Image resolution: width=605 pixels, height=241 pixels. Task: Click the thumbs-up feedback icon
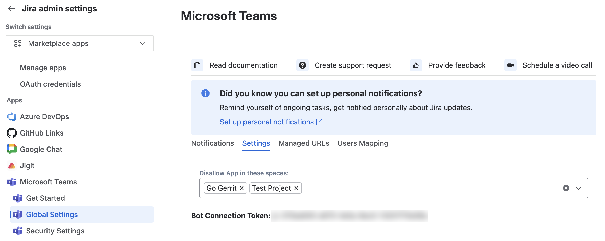pyautogui.click(x=416, y=65)
